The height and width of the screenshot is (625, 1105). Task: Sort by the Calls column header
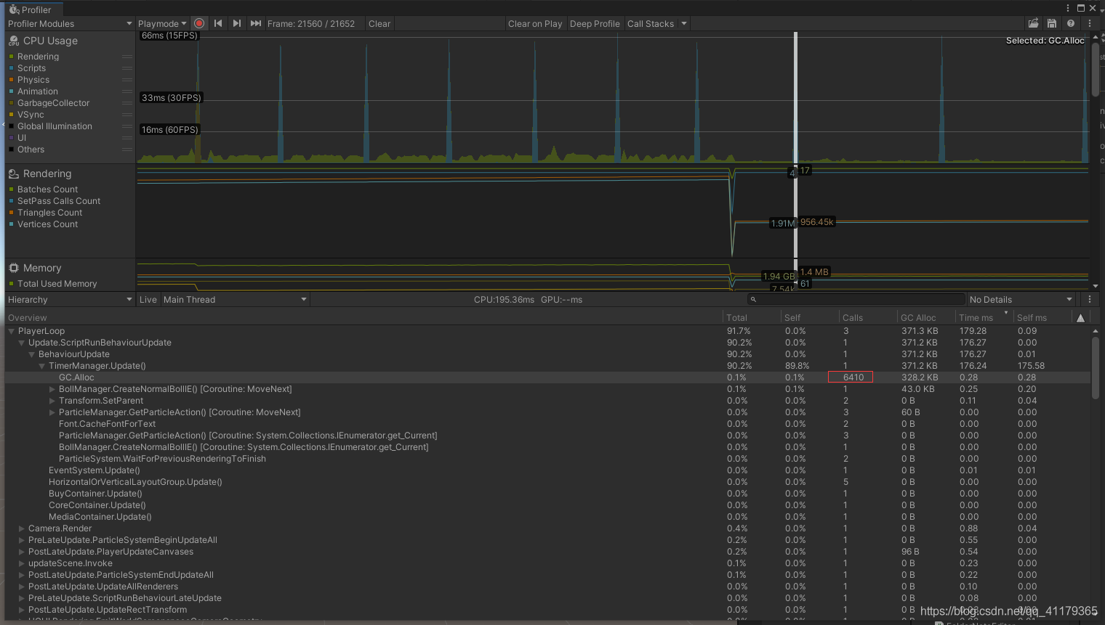click(x=868, y=318)
